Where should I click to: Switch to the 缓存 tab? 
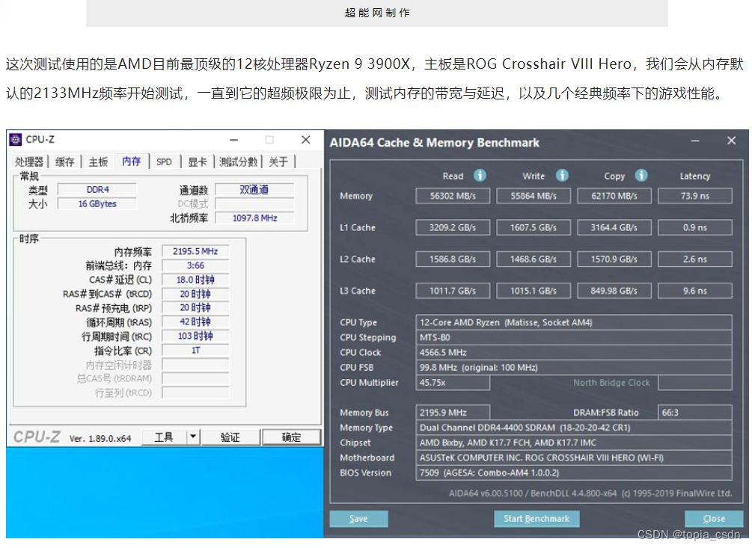coord(65,162)
